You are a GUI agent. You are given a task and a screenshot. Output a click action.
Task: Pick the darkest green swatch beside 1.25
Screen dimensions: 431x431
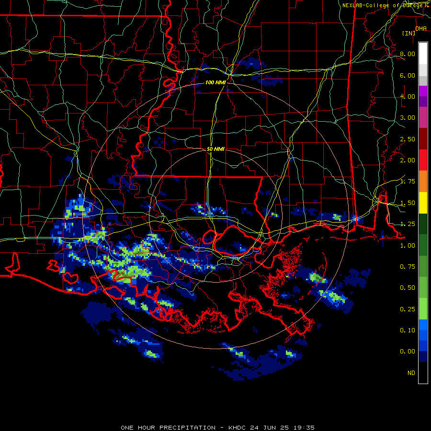tap(423, 224)
